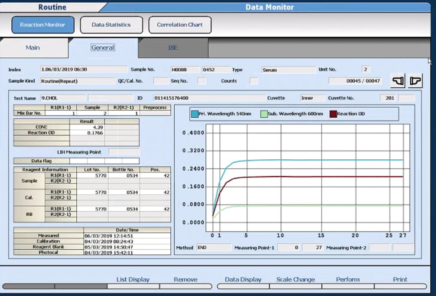Click the LIH Measuring Point field
The image size is (436, 296).
point(124,152)
